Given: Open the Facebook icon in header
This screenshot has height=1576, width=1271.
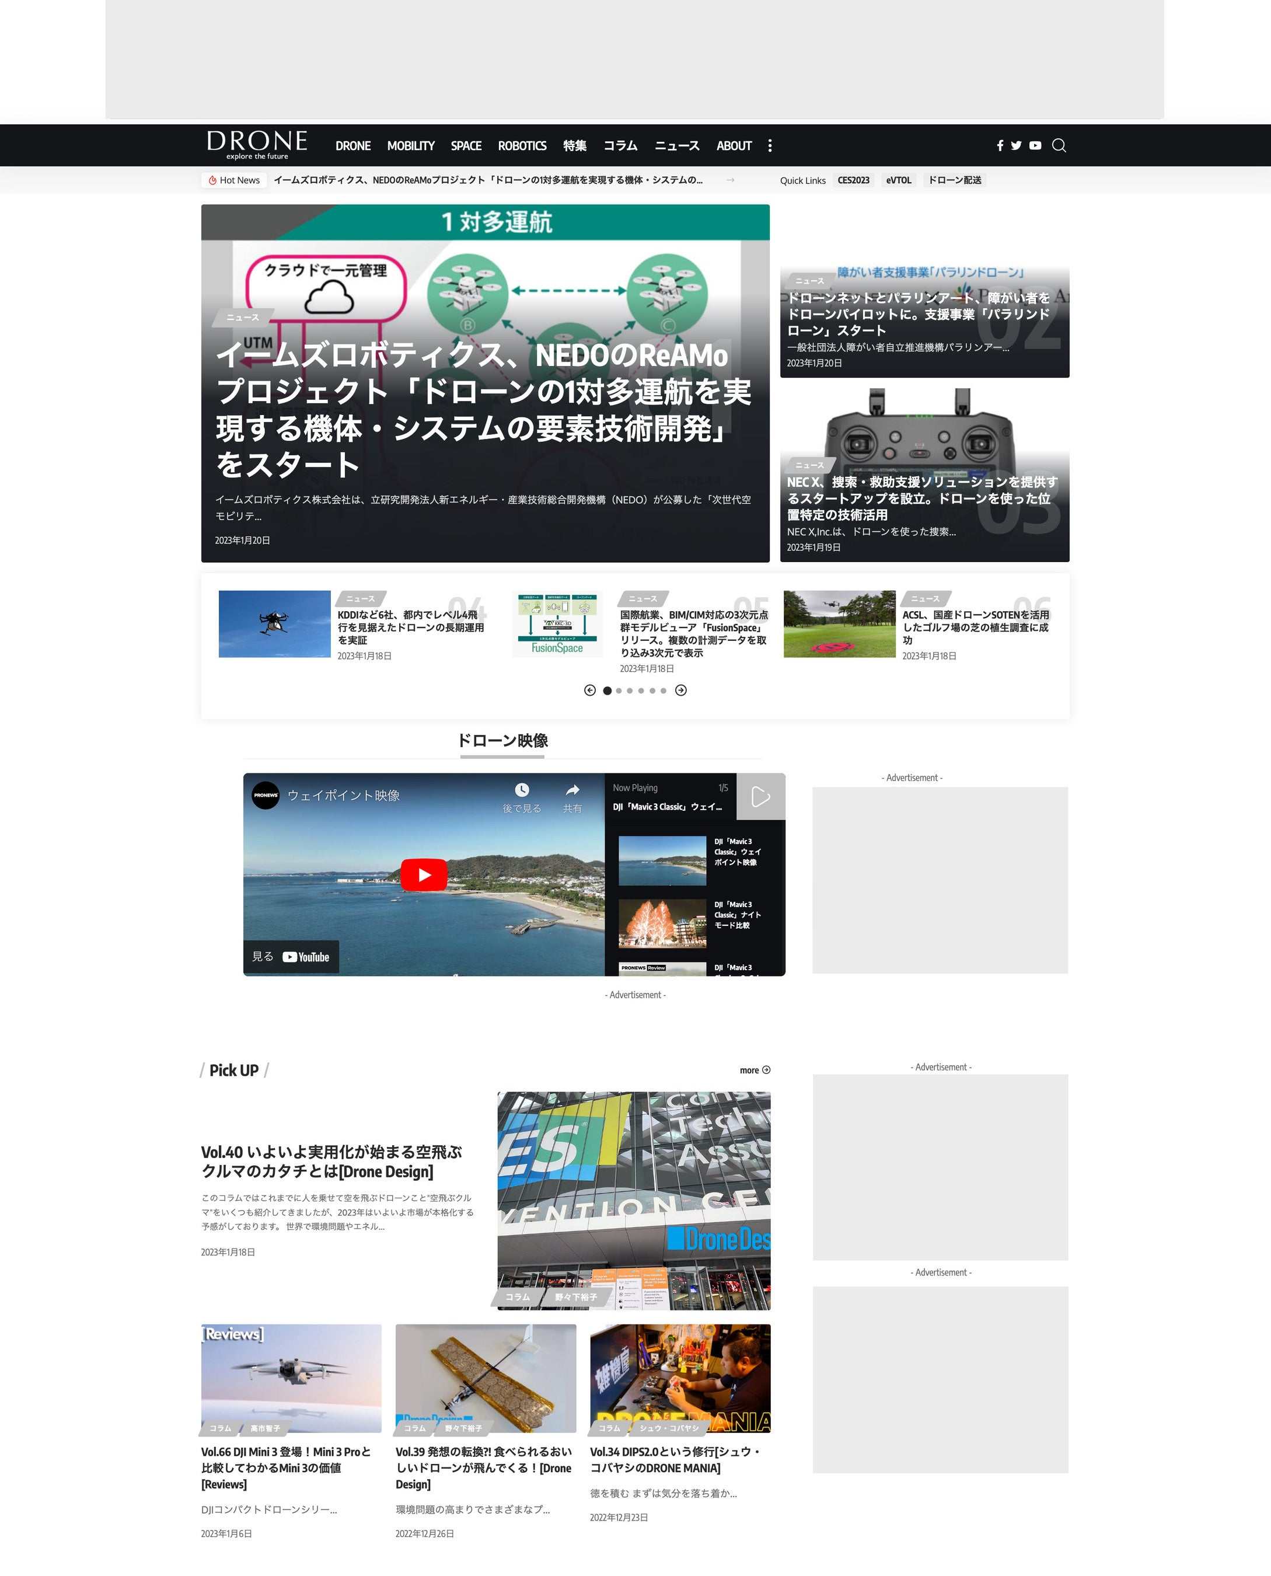Looking at the screenshot, I should pos(1000,146).
